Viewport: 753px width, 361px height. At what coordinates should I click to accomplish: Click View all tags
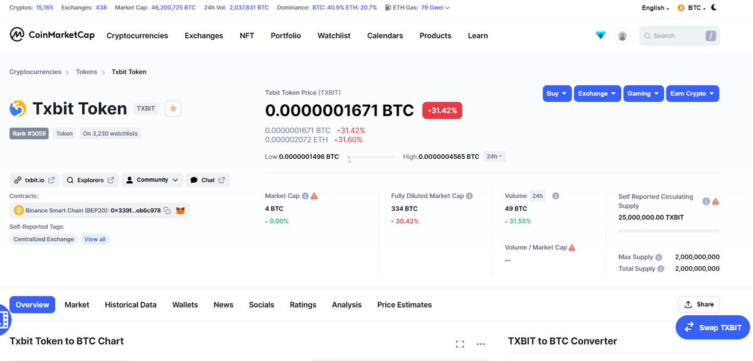click(95, 239)
